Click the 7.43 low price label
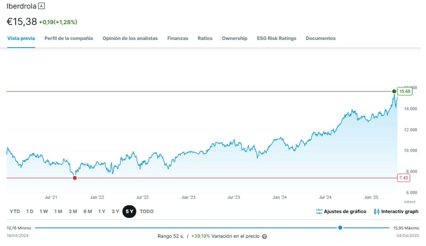The image size is (426, 246). (403, 178)
